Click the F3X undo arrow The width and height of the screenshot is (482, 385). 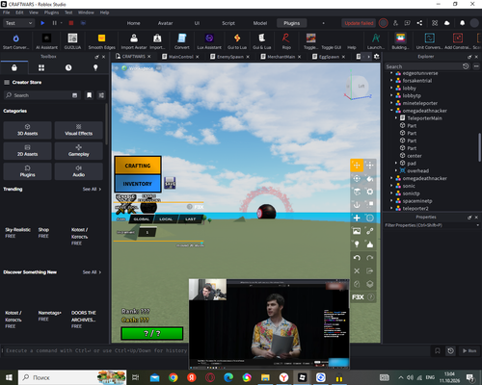pyautogui.click(x=357, y=258)
